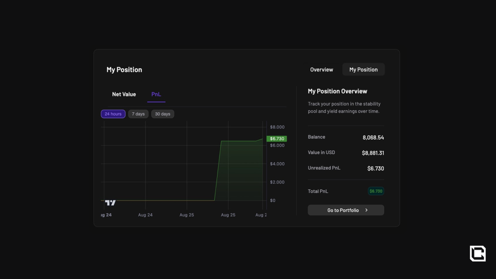
Task: Click the Value in USD amount $8,881.31
Action: coord(372,153)
